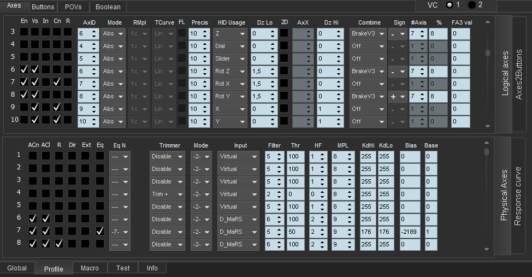
Task: Open the Response curve side panel
Action: point(518,197)
